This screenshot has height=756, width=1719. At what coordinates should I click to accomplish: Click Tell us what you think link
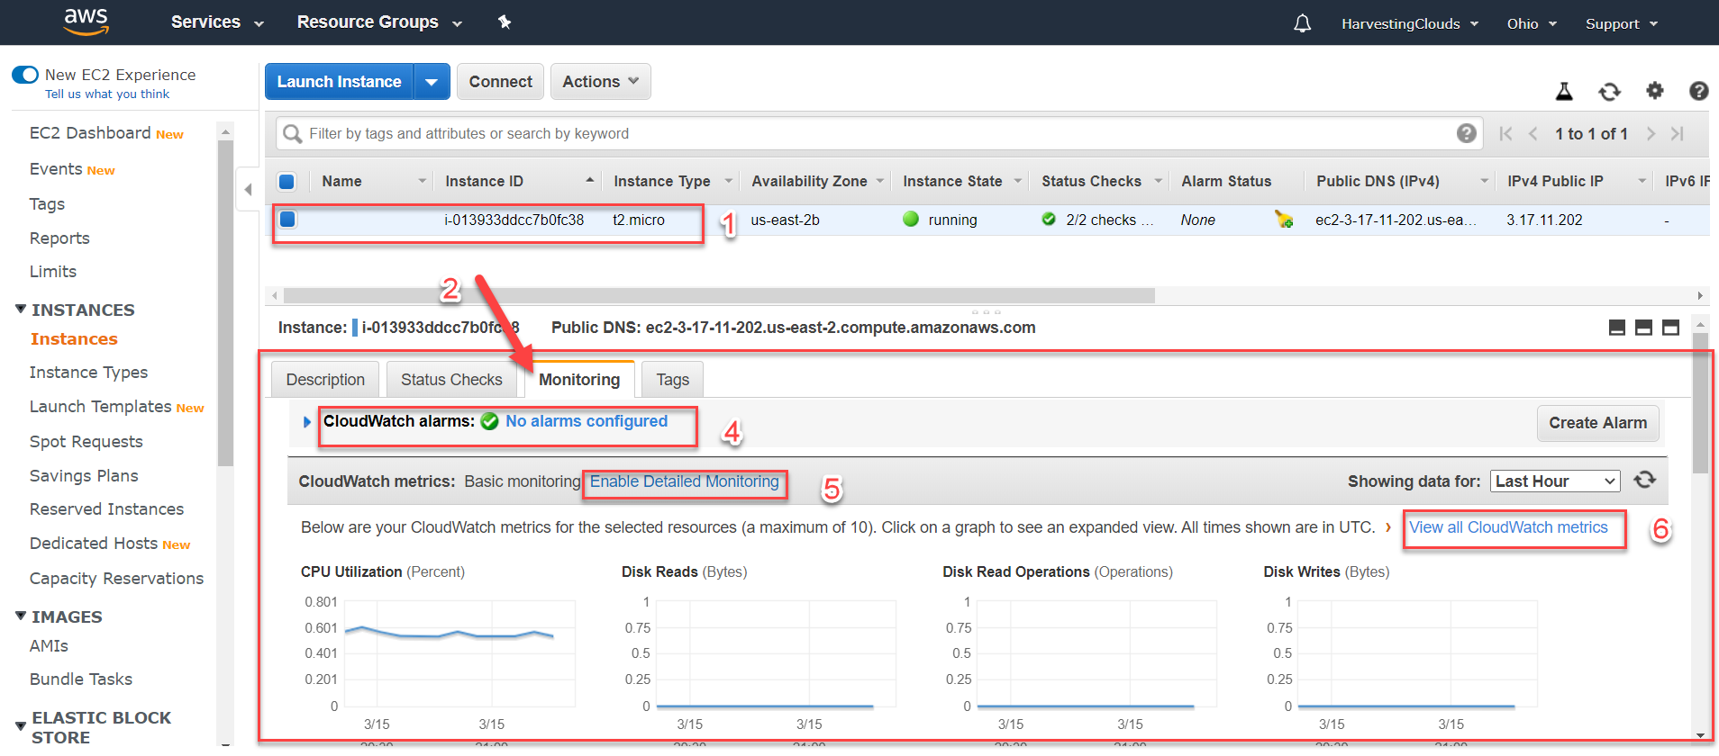tap(107, 94)
